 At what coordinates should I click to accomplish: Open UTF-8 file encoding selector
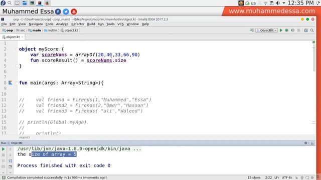286,177
